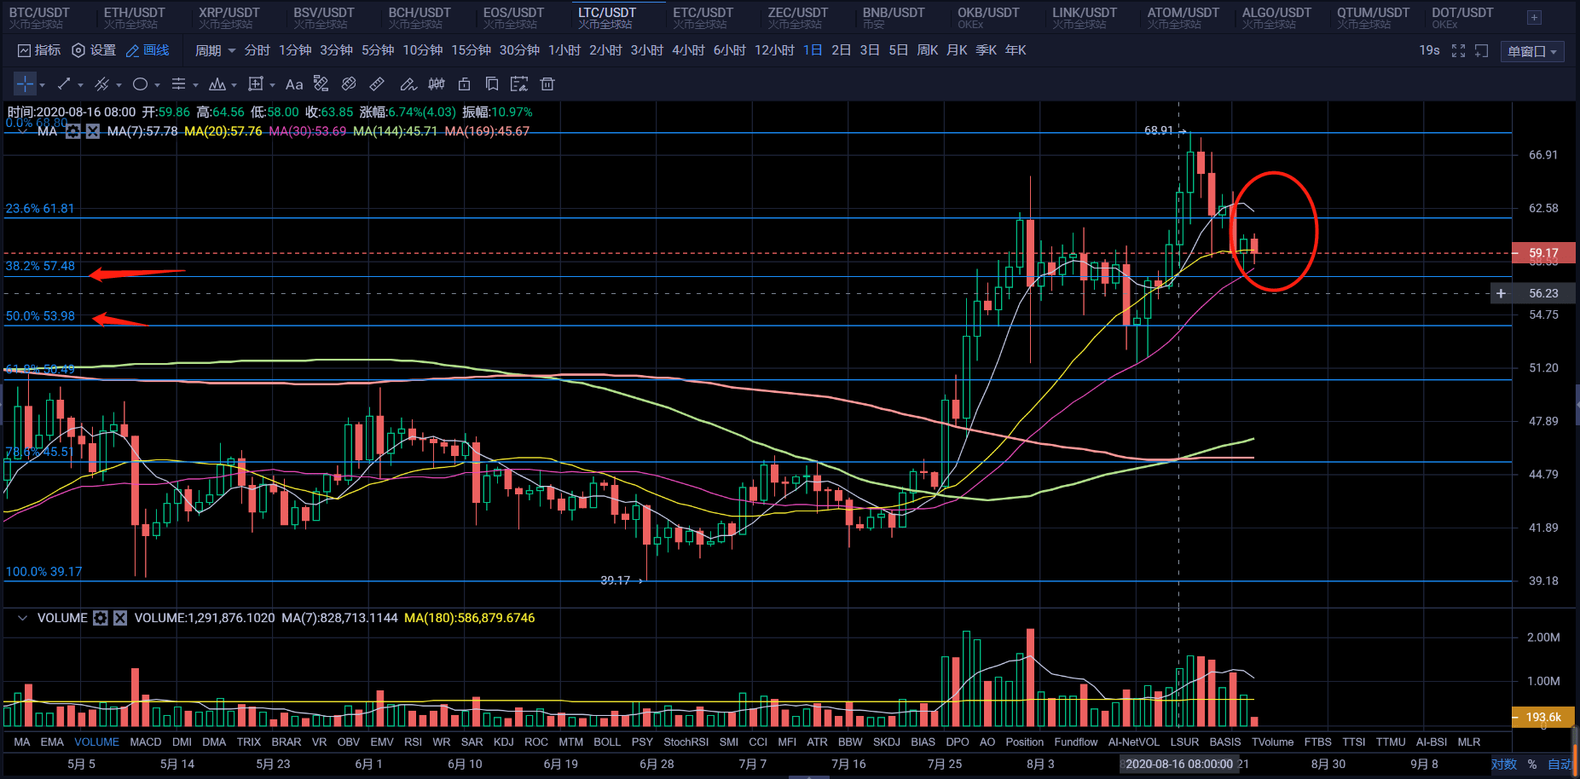
Task: Click the fullscreen expand icon
Action: pyautogui.click(x=1458, y=51)
